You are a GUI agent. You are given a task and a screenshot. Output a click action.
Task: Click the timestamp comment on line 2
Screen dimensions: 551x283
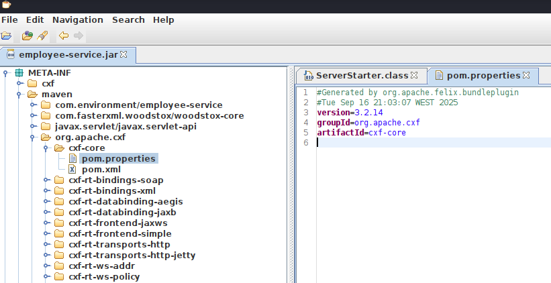coord(387,103)
